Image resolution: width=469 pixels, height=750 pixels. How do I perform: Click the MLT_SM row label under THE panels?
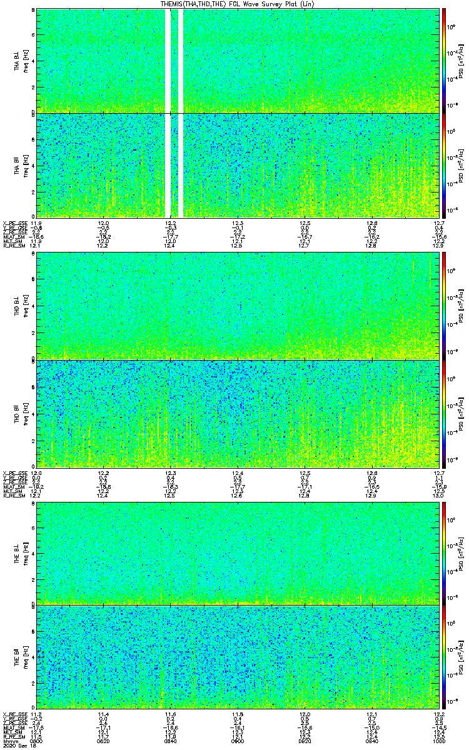(x=13, y=732)
